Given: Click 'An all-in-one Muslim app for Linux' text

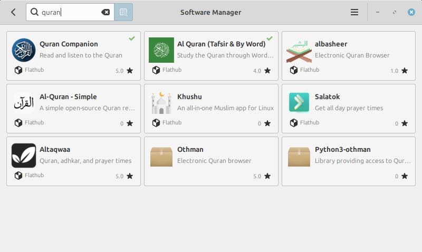Looking at the screenshot, I should (x=225, y=108).
